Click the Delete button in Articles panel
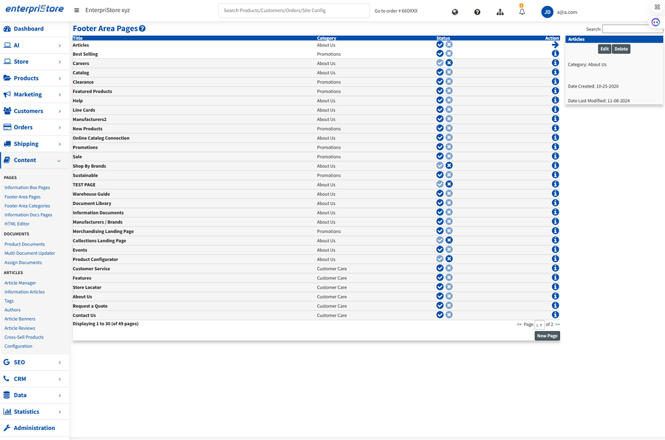Viewport: 665px width, 440px height. click(621, 49)
